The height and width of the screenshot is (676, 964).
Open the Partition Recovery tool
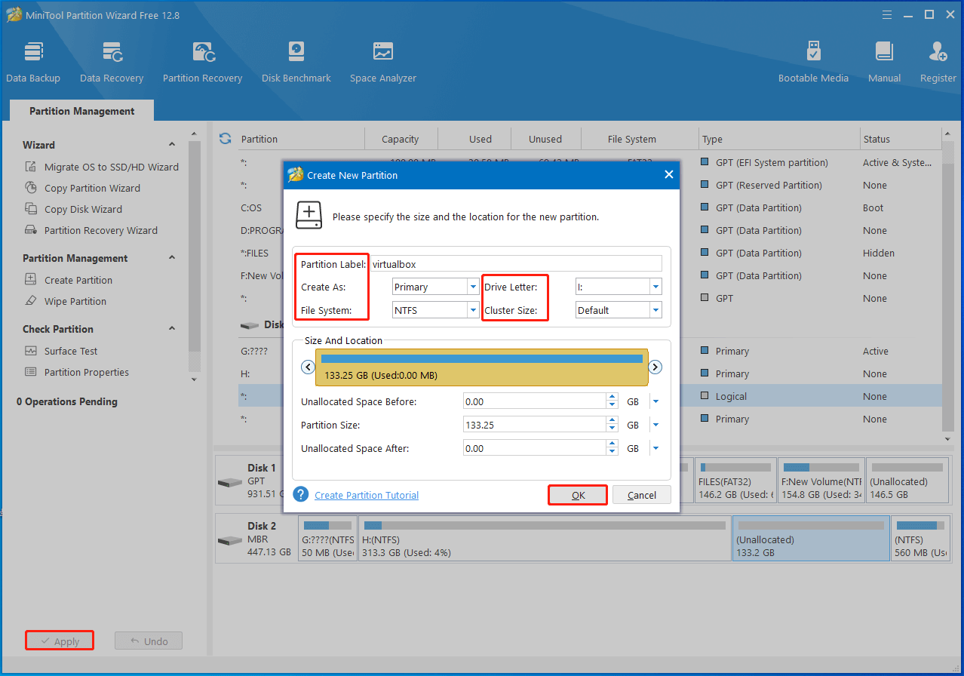click(x=202, y=62)
